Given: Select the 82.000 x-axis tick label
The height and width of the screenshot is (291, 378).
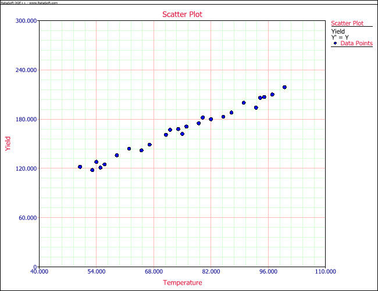Looking at the screenshot, I should tap(211, 271).
